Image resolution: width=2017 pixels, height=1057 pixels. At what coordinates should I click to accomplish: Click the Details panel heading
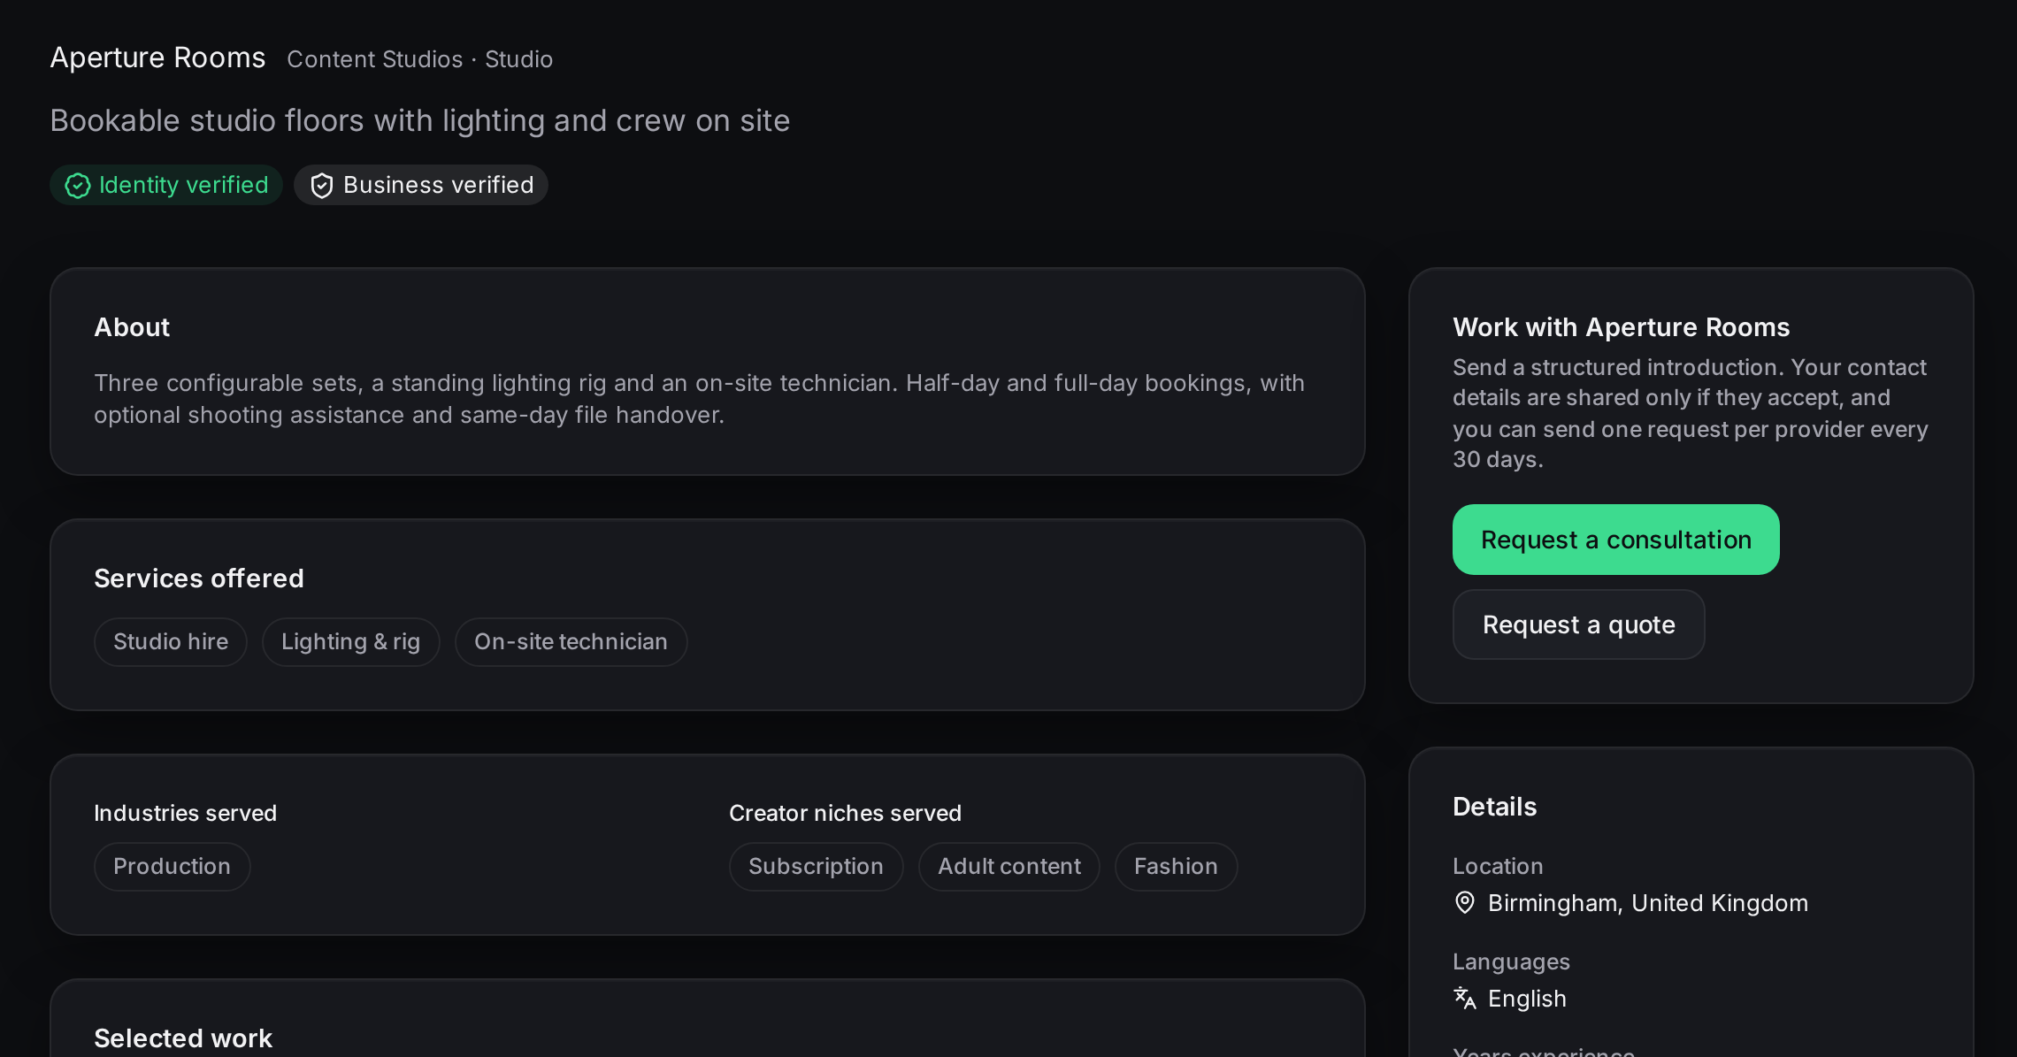tap(1494, 807)
